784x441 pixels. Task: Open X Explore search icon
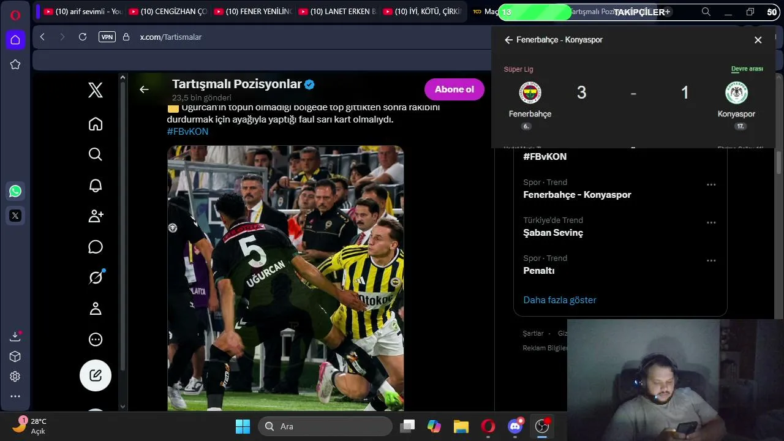point(96,154)
